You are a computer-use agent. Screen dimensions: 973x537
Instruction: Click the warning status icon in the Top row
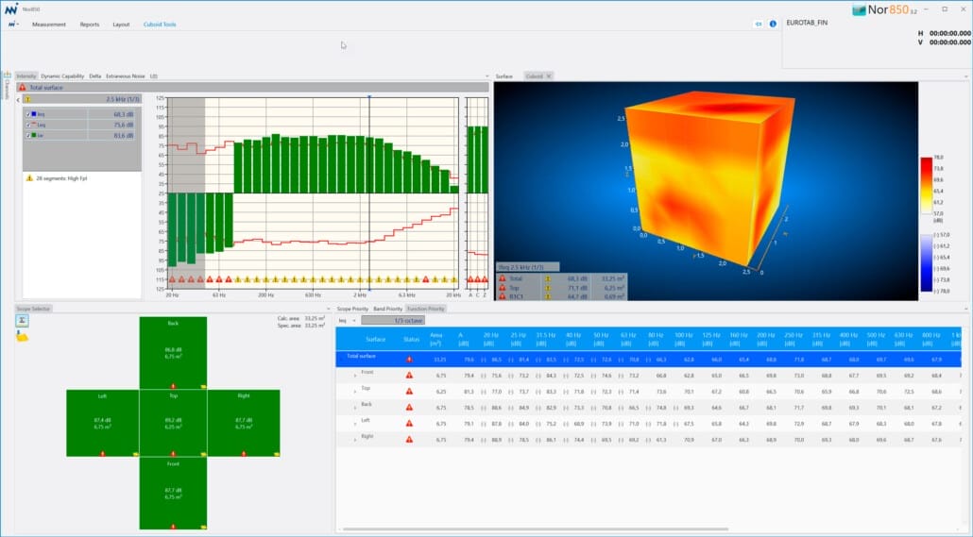(410, 389)
